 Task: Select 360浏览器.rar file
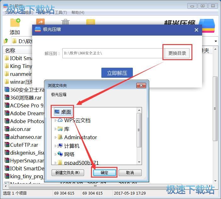23,98
